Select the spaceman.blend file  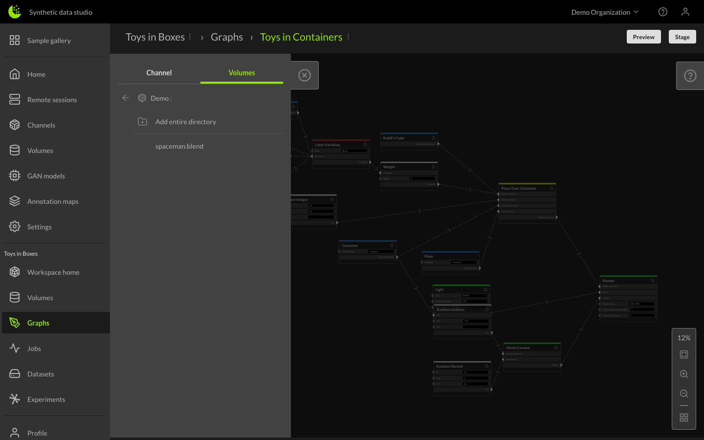[179, 146]
